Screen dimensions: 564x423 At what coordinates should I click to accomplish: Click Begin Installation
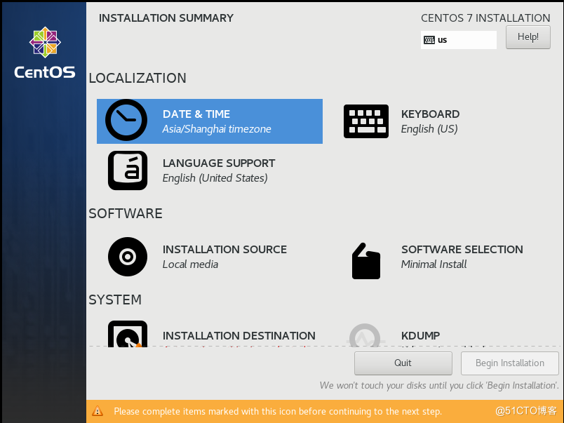509,363
